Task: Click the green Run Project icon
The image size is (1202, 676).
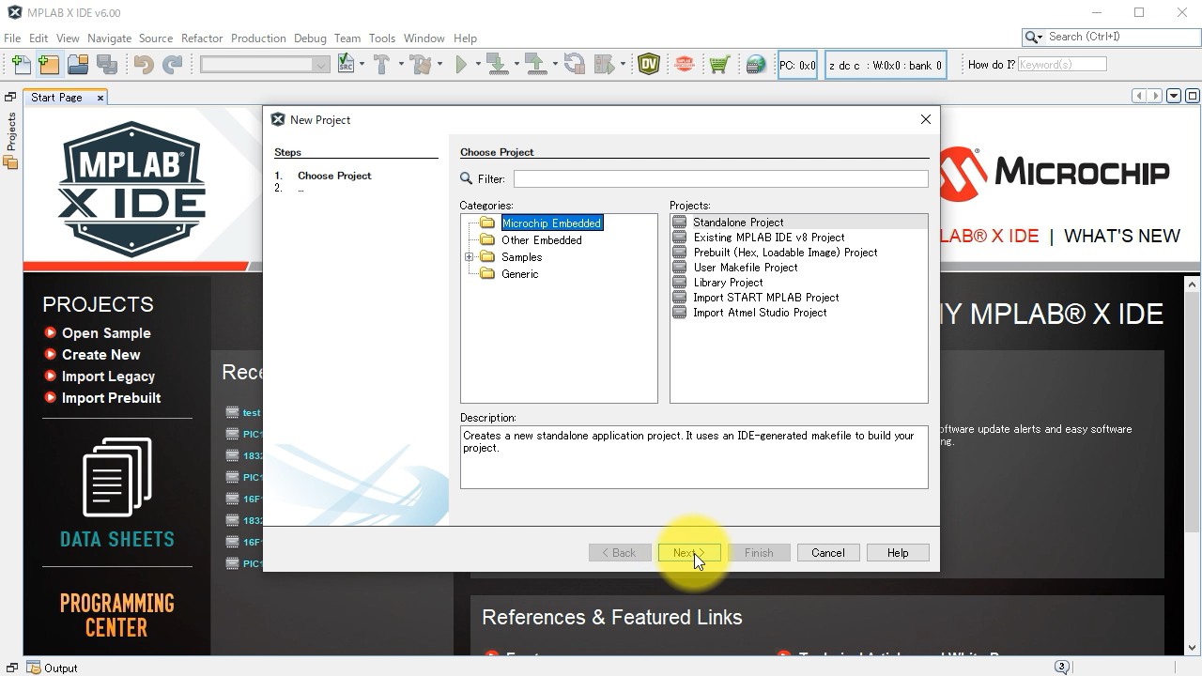Action: tap(461, 64)
